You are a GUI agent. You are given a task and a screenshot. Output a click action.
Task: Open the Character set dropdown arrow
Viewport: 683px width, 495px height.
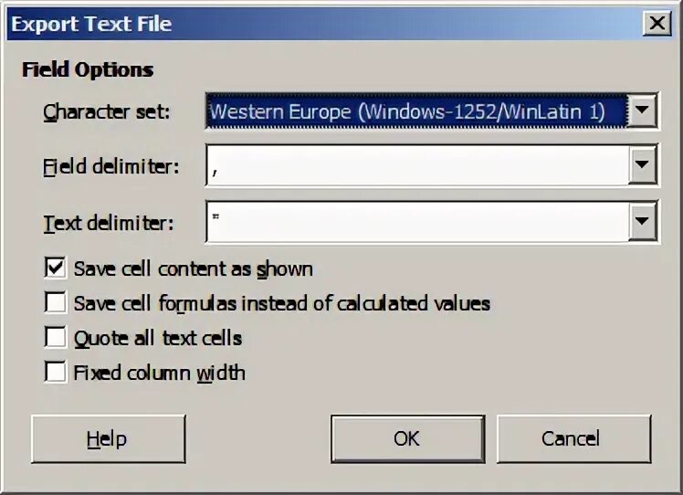tap(644, 112)
